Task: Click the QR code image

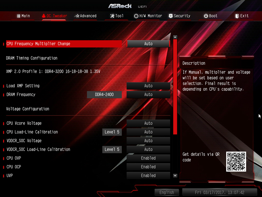Action: click(236, 162)
